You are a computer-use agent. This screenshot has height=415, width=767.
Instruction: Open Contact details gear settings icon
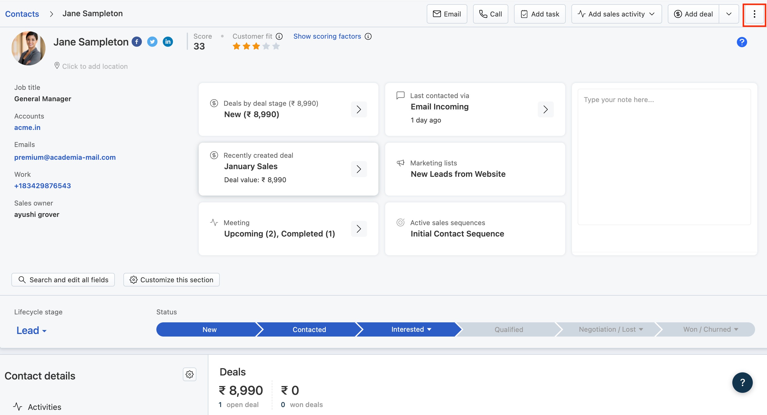click(190, 375)
